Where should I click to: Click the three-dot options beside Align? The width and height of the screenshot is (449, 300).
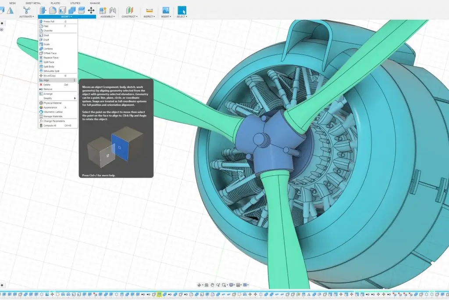tap(75, 80)
